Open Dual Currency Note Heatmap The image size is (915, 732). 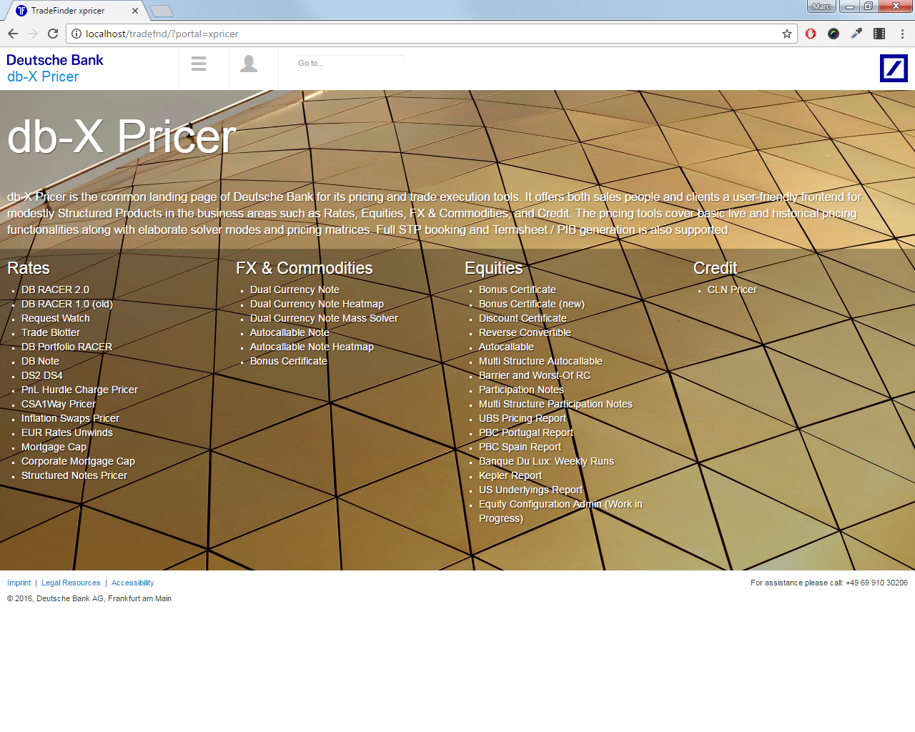(317, 304)
